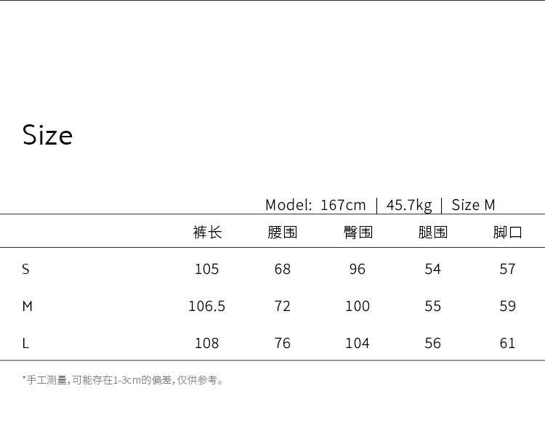Click the 腿围 column header
This screenshot has width=545, height=444.
(433, 233)
